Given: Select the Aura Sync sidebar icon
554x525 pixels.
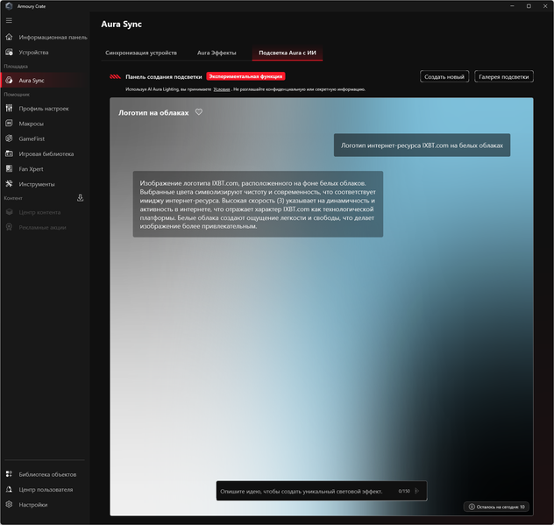Looking at the screenshot, I should coord(9,81).
